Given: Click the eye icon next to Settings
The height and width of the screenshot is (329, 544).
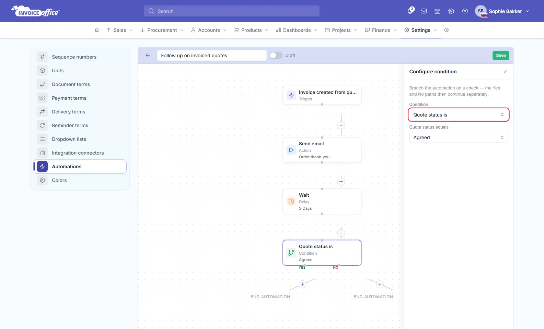Looking at the screenshot, I should (447, 30).
